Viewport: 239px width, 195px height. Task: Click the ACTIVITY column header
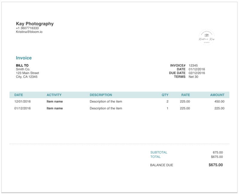pyautogui.click(x=54, y=95)
